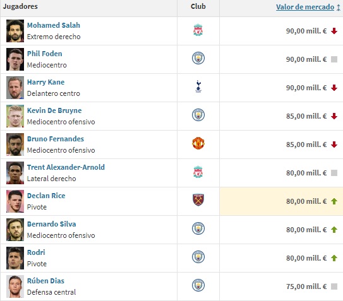Sort by Valor de mercado header
Screen dimensions: 343x301
305,7
